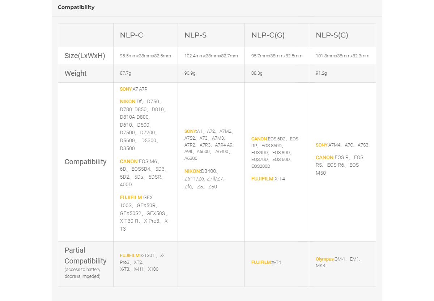434x301 pixels.
Task: Click CANON label listing EOS 6D2
Action: point(259,139)
